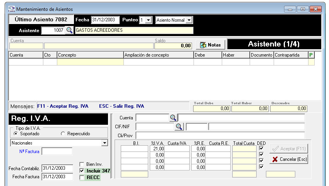Click the Fecha Factura date field
329x186 pixels.
57,177
